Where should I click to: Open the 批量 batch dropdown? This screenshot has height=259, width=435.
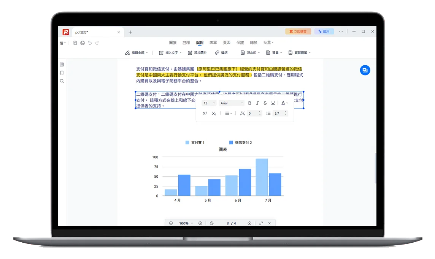268,43
